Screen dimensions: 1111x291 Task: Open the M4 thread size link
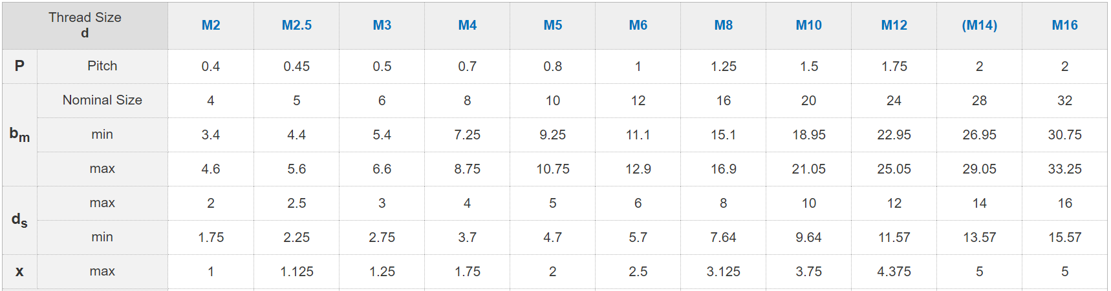click(x=467, y=25)
